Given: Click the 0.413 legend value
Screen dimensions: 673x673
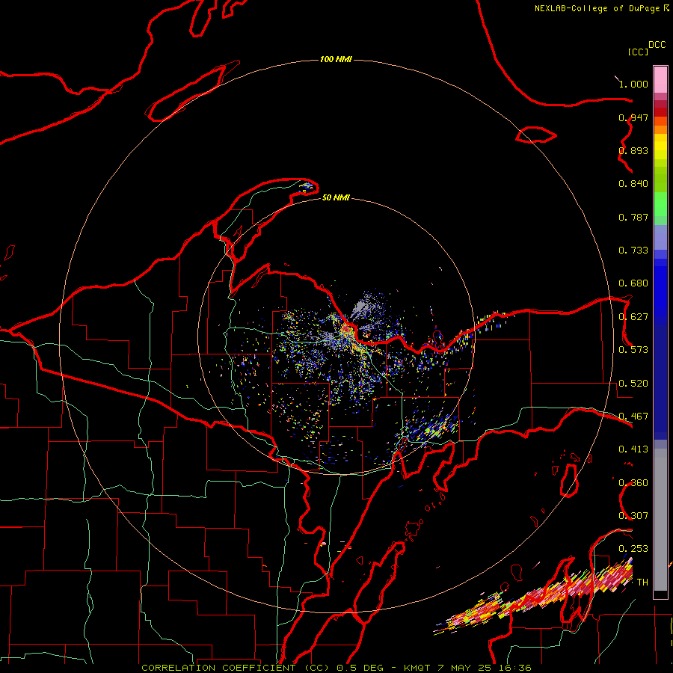Looking at the screenshot, I should pyautogui.click(x=633, y=449).
